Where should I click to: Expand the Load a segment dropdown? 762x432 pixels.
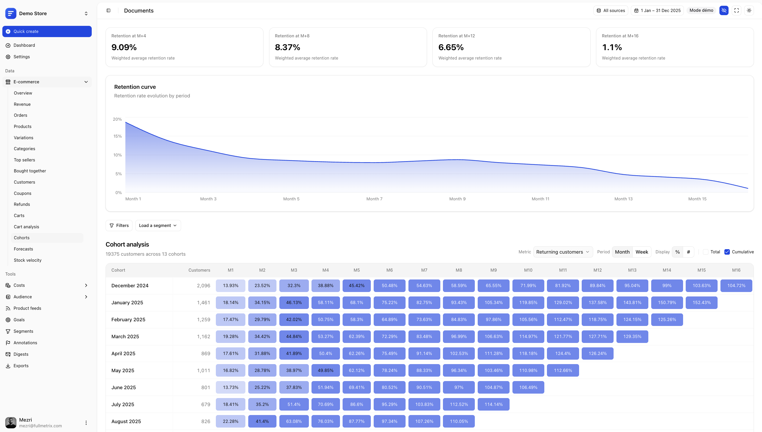click(158, 225)
